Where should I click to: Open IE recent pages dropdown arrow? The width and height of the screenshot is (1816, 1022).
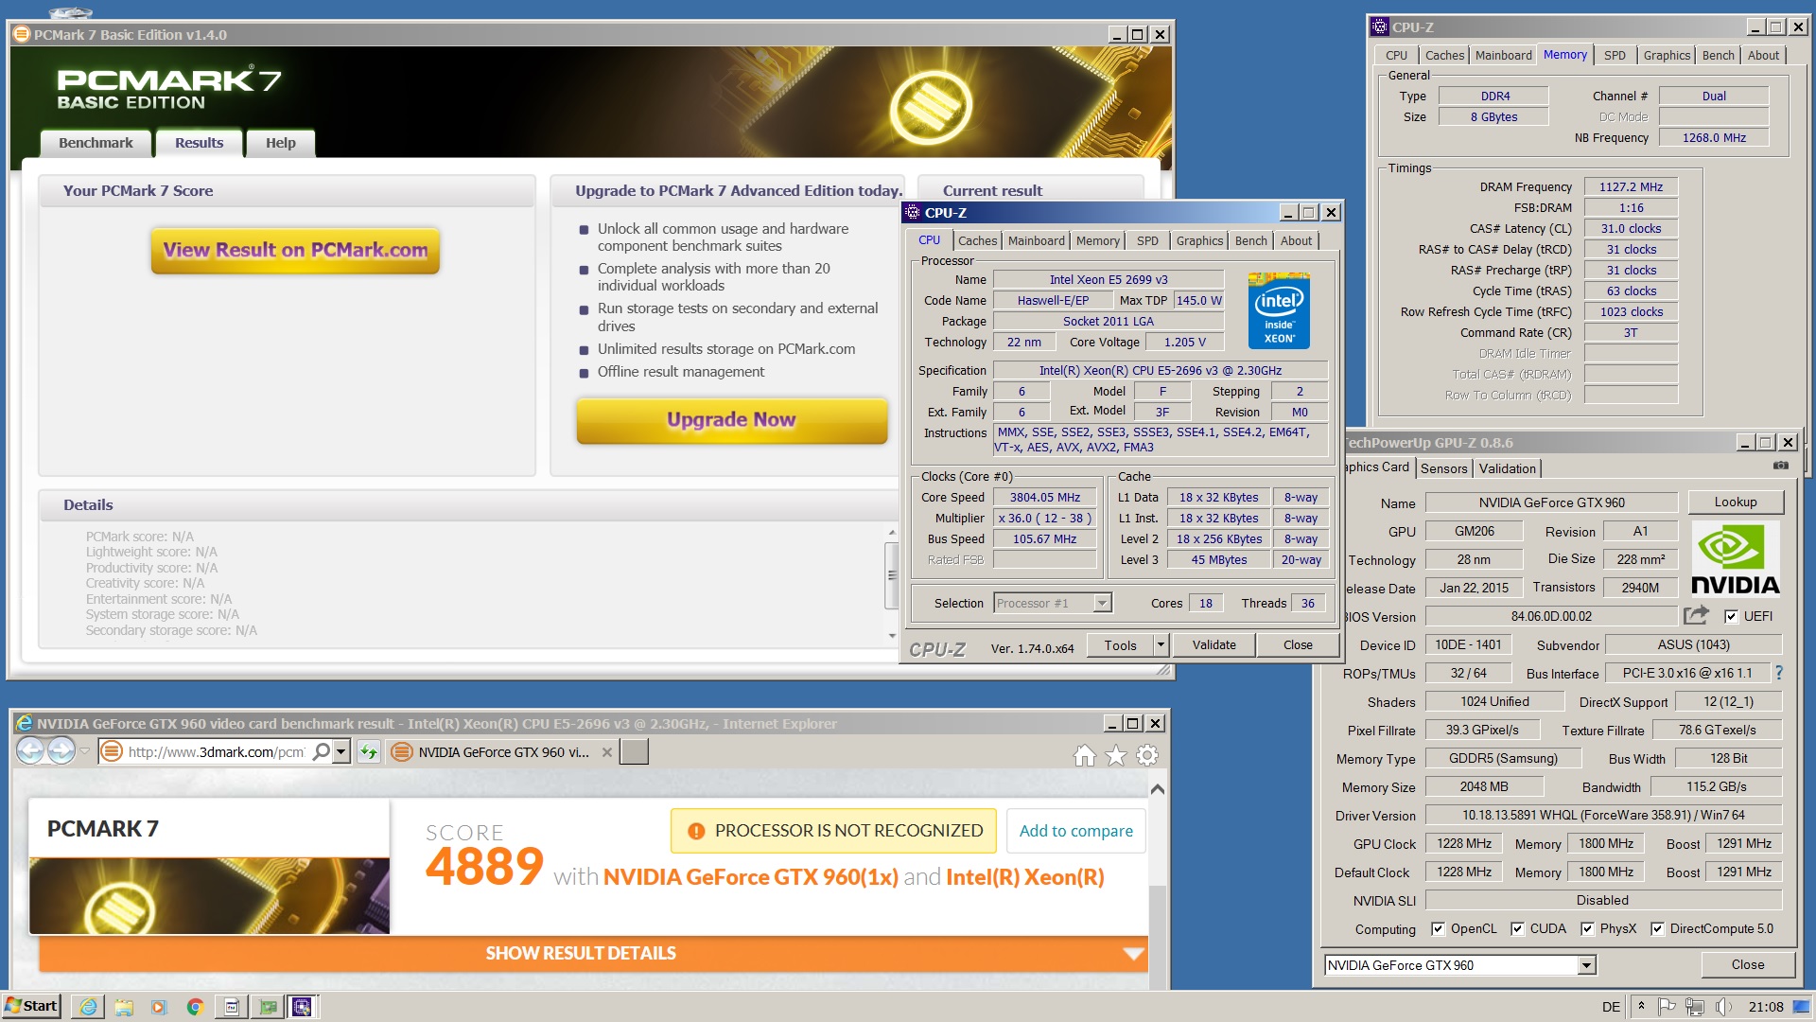click(x=85, y=752)
